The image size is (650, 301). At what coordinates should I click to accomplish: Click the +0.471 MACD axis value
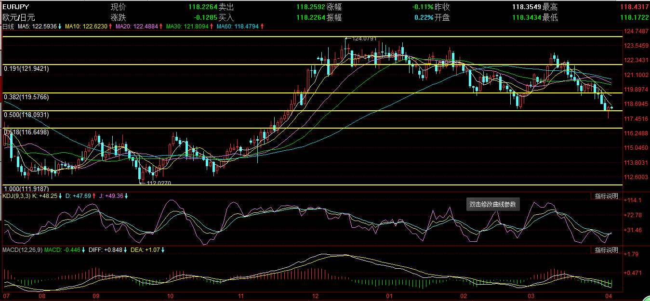click(633, 273)
